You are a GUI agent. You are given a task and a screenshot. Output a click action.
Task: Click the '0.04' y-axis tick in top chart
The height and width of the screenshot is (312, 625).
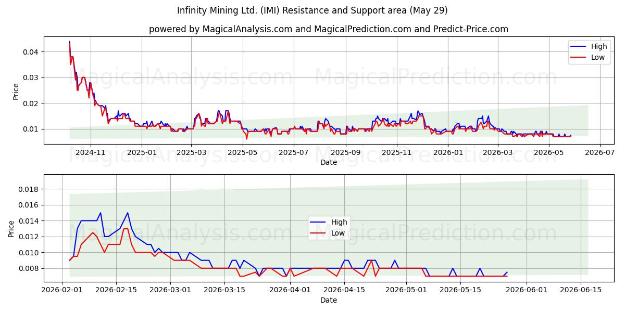(32, 51)
